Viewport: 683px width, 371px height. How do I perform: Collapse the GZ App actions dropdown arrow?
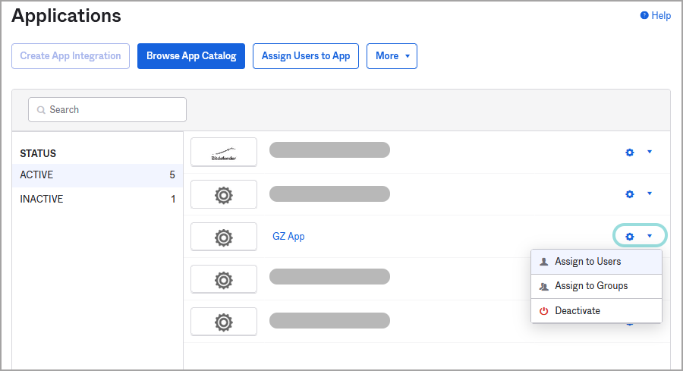click(x=650, y=237)
